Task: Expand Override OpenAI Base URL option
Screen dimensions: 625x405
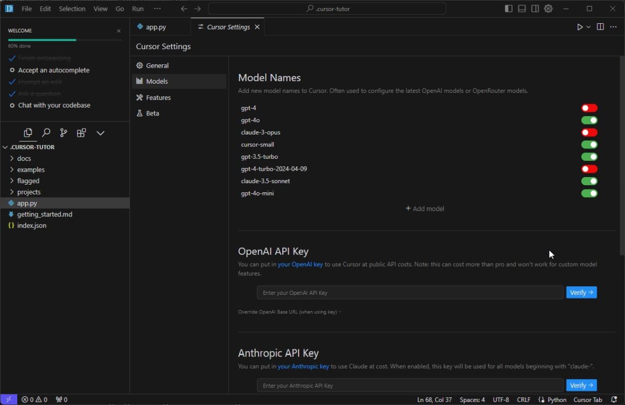Action: pos(289,312)
